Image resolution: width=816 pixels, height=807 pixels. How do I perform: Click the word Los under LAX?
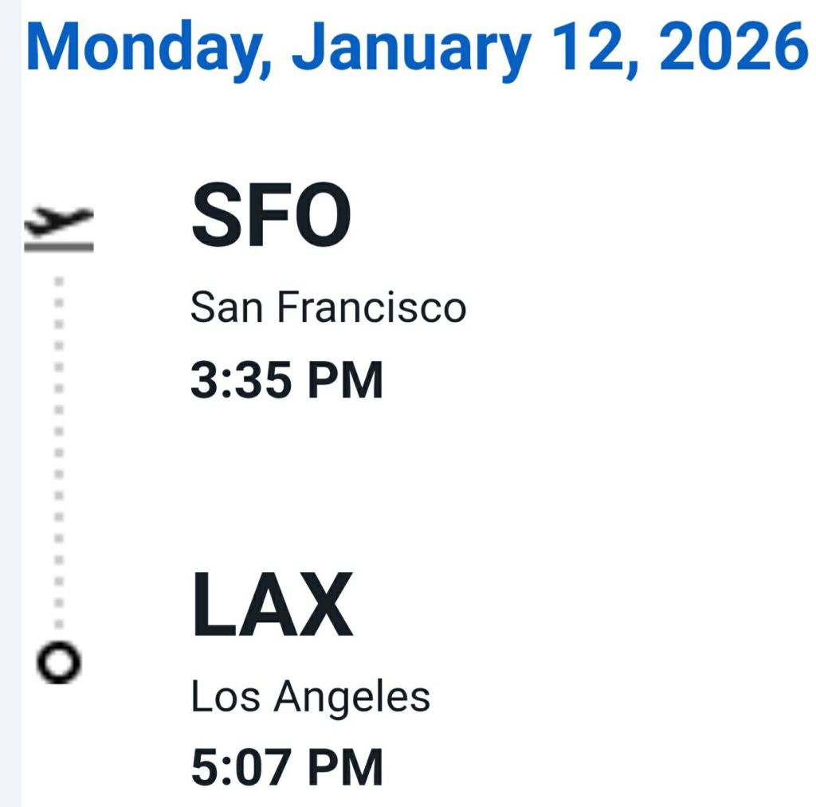(226, 696)
